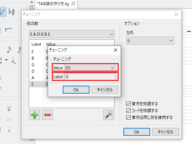
Task: Expand the カポ capo dropdown
Action: pos(150,41)
